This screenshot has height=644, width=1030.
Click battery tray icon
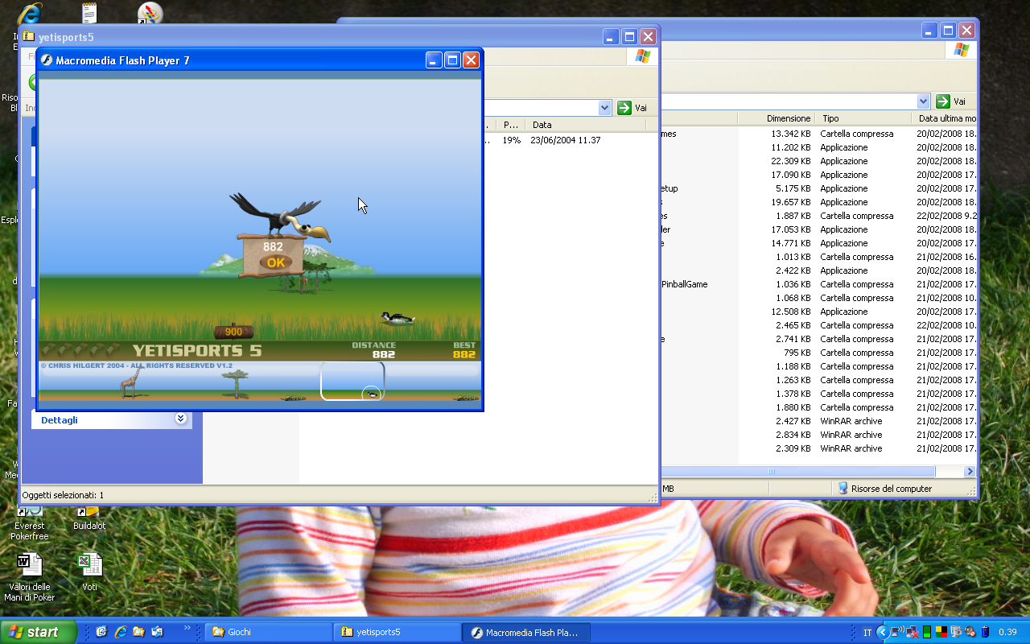click(985, 632)
